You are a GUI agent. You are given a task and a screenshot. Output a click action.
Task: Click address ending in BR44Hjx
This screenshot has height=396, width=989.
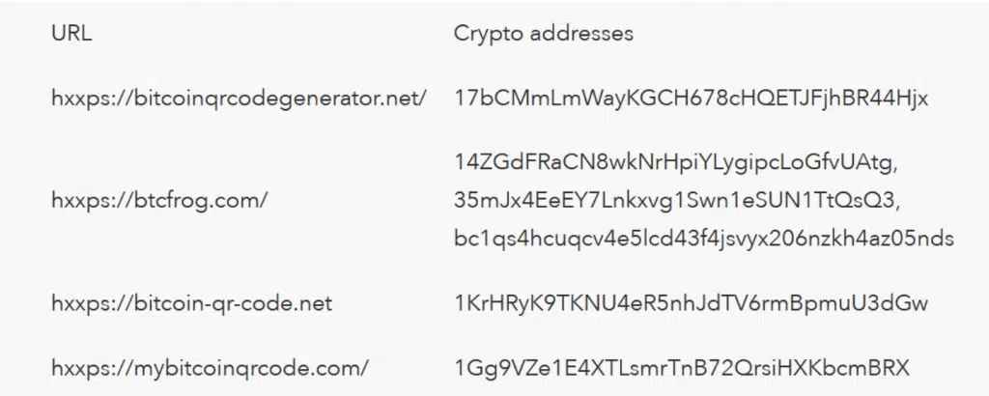click(x=691, y=98)
